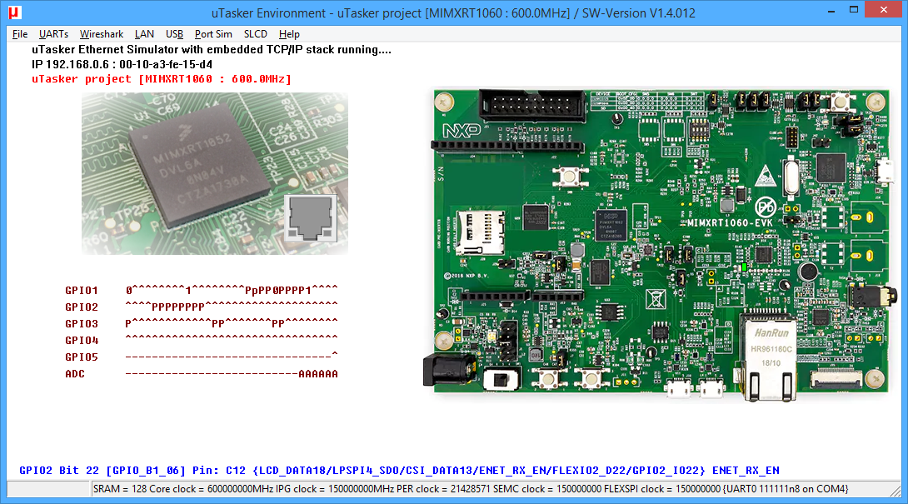Viewport: 908px width, 504px height.
Task: Click the silver crystal oscillator on the board
Action: [791, 177]
